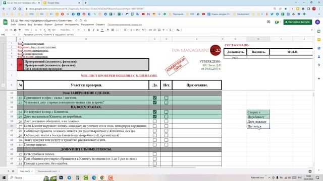Click the undo icon in Sheets toolbar
This screenshot has height=181, width=323.
tap(7, 30)
